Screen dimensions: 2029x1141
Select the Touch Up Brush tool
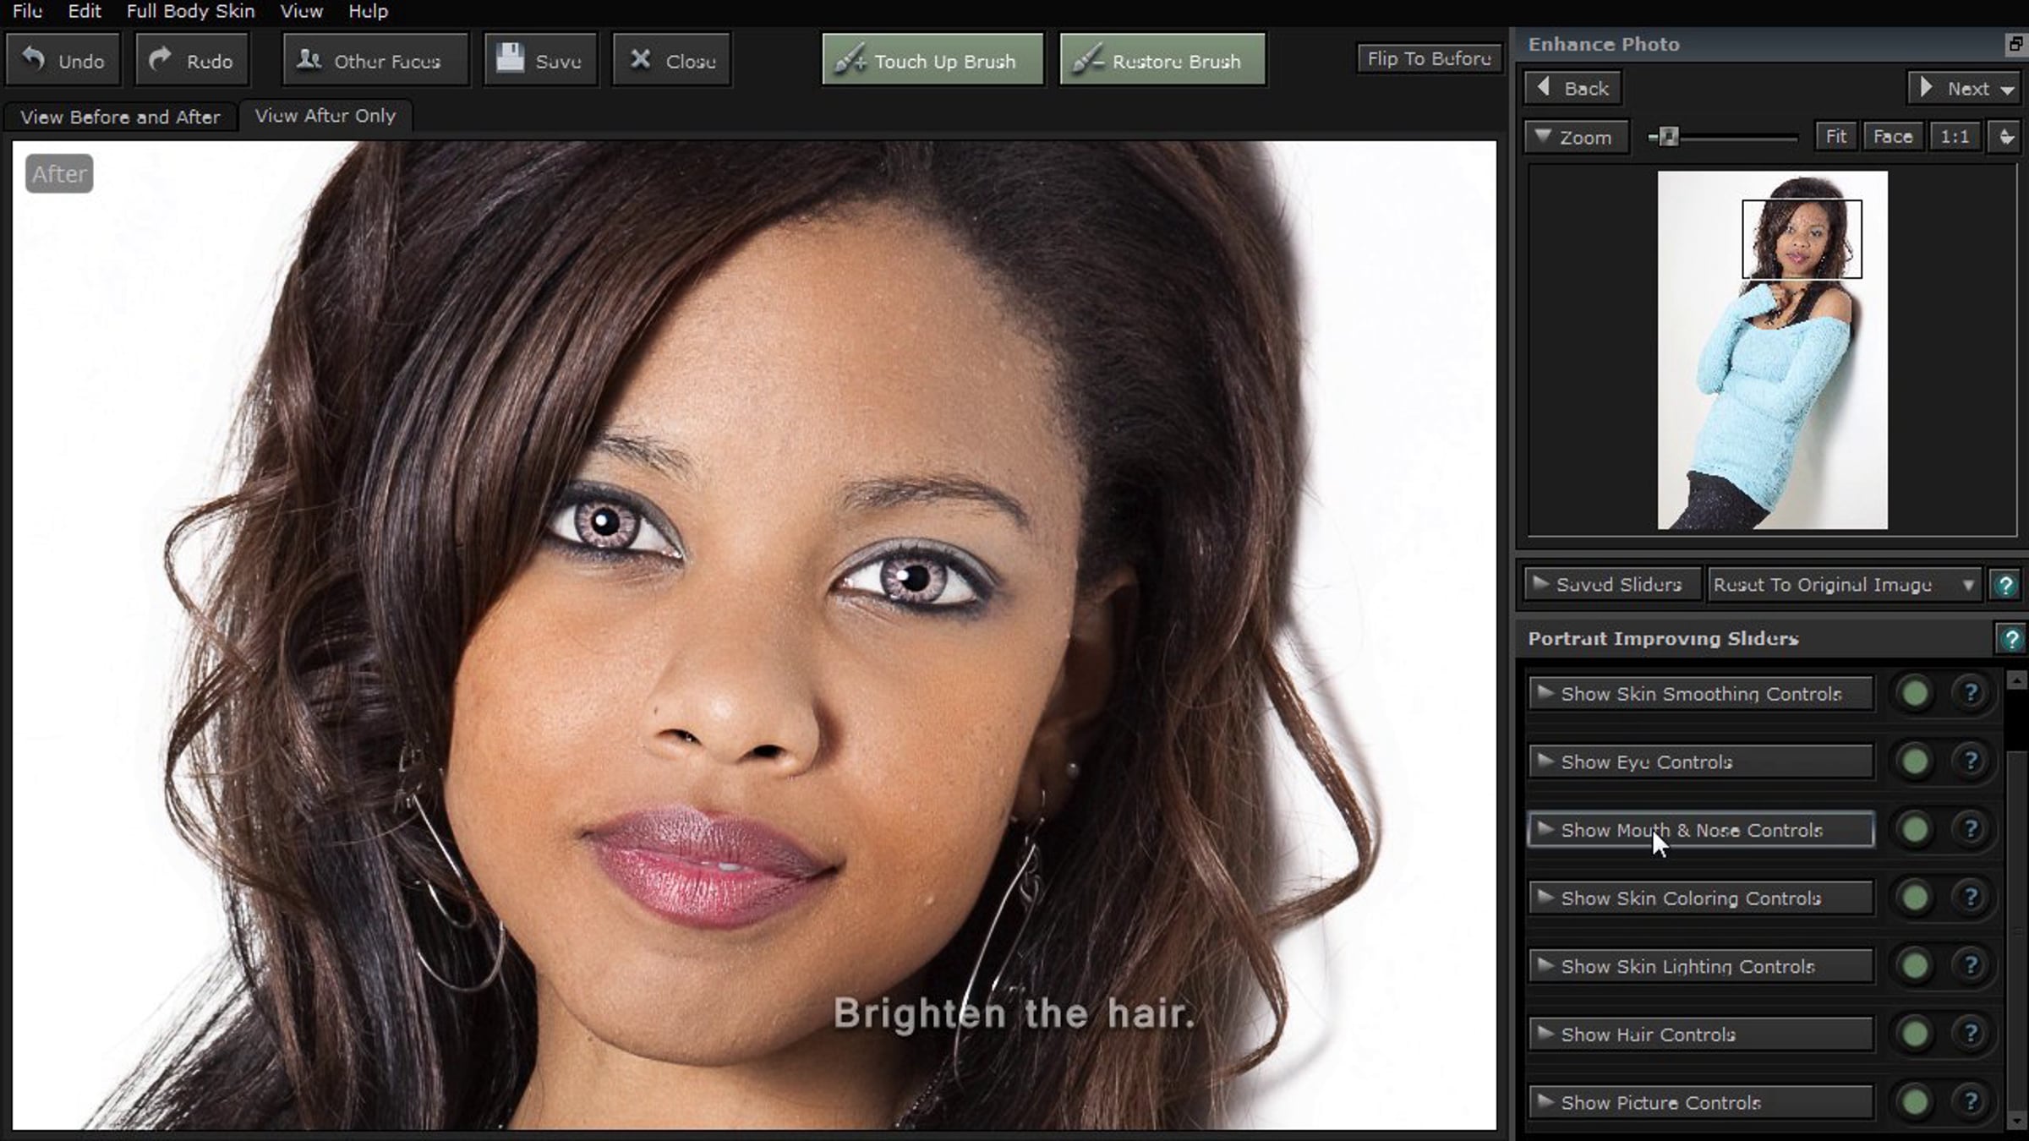point(932,61)
